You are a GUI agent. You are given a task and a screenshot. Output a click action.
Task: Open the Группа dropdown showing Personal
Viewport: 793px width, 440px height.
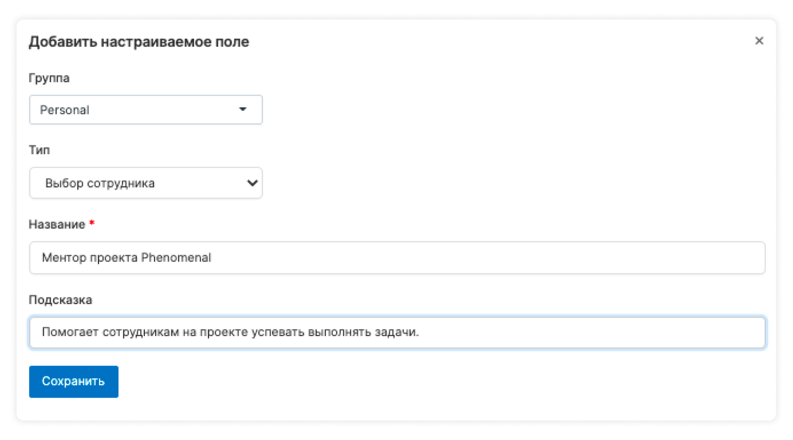coord(146,110)
